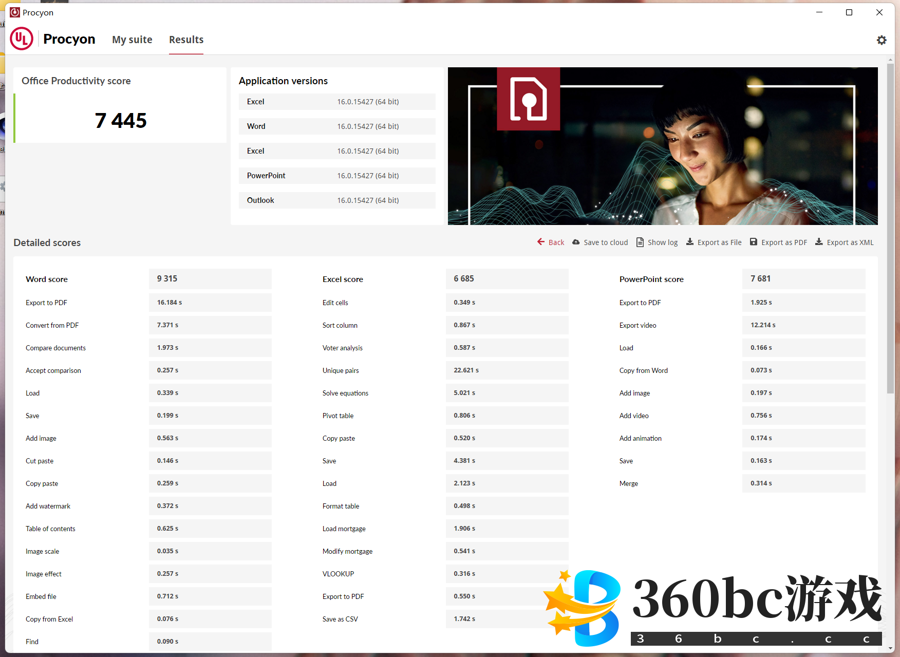Image resolution: width=900 pixels, height=657 pixels.
Task: Click the Show log document icon
Action: click(640, 242)
